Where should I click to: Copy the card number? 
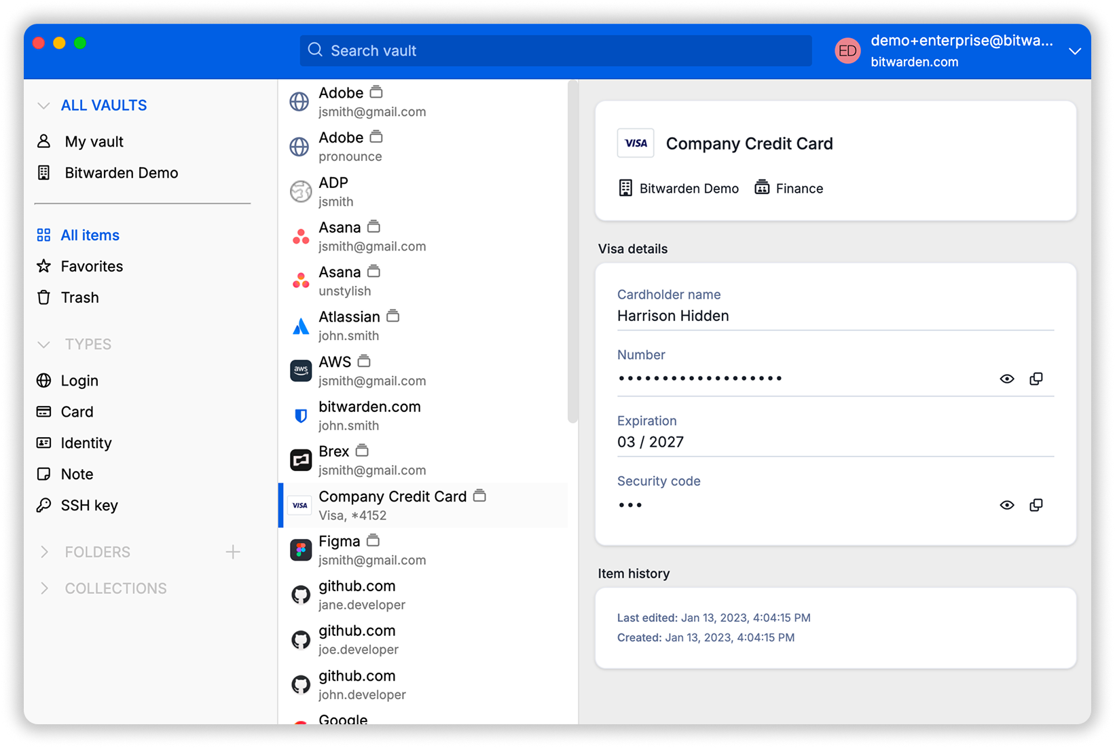click(x=1036, y=379)
